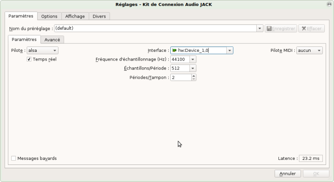Click the Effacer delete button

311,28
